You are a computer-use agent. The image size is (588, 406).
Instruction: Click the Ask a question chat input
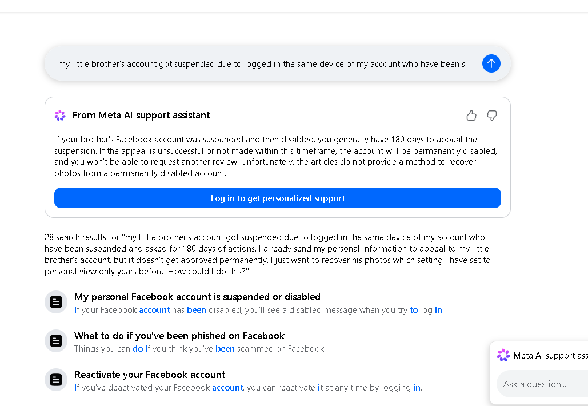coord(542,384)
